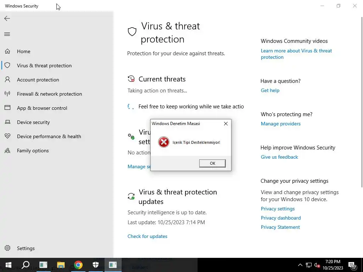The height and width of the screenshot is (272, 363).
Task: Open Privacy dashboard link
Action: (281, 218)
